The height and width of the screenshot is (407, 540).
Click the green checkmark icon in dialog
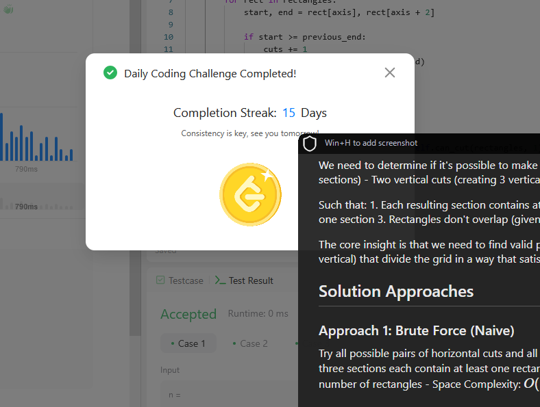coord(110,73)
